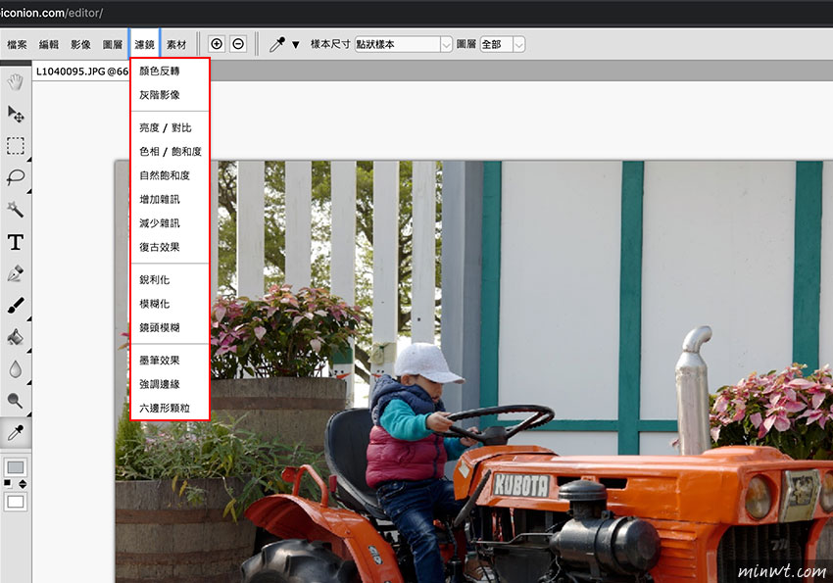The width and height of the screenshot is (833, 583).
Task: Select the Eyedropper tool in the left toolbar
Action: pos(16,433)
